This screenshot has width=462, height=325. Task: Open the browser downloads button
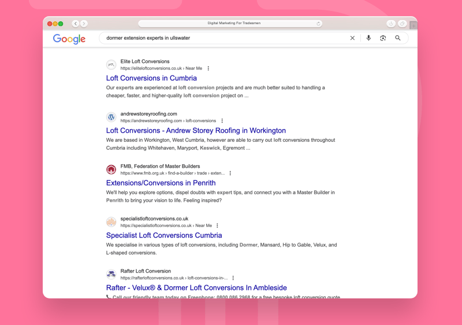coord(391,24)
